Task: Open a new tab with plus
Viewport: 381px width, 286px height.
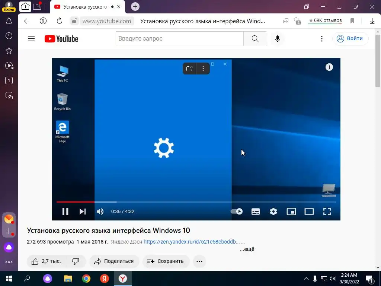Action: pos(135,7)
